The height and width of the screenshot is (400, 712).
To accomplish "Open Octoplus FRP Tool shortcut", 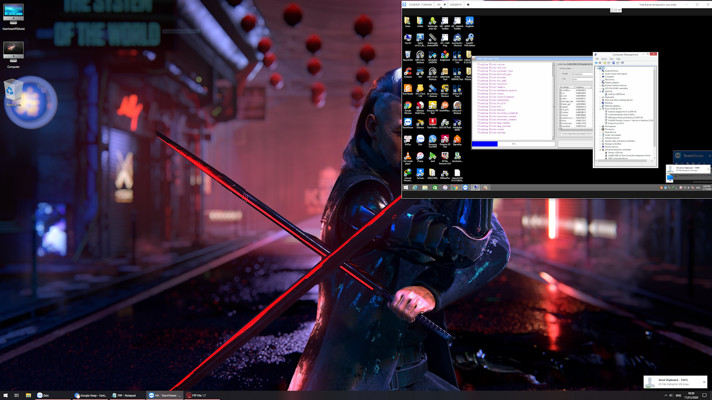I will click(433, 107).
